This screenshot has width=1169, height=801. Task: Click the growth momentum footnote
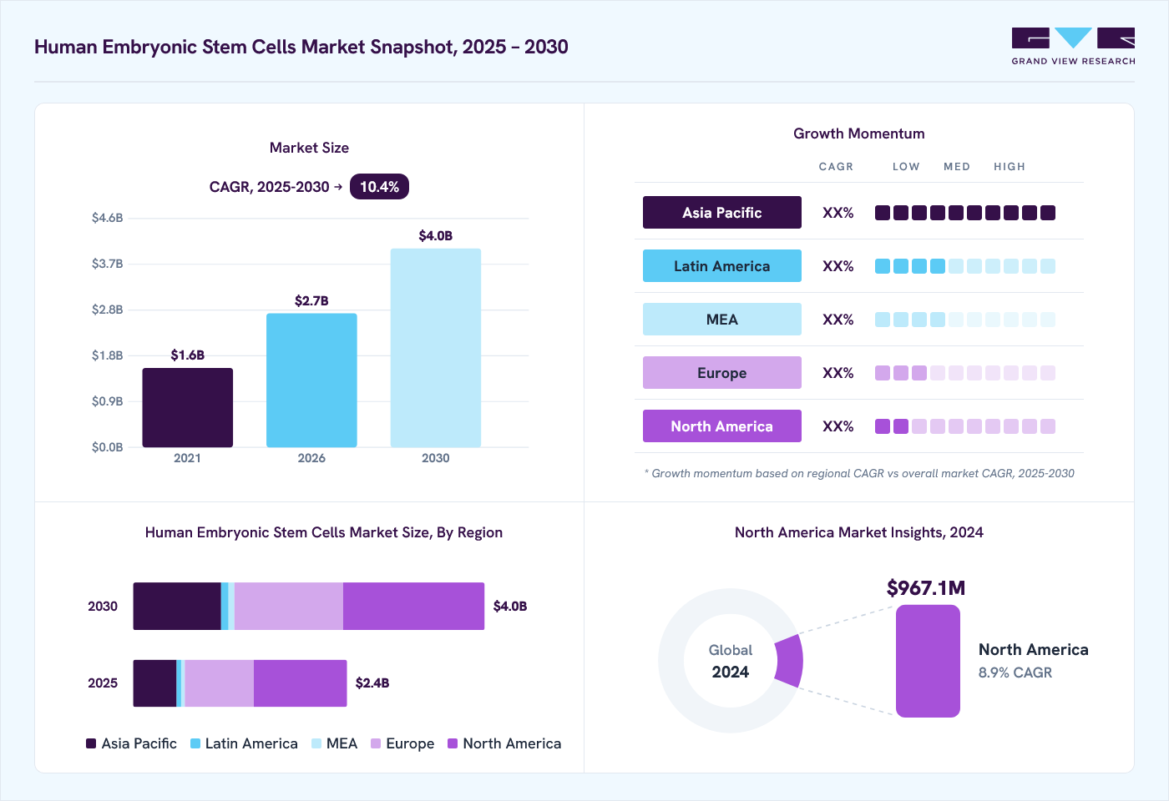(859, 473)
